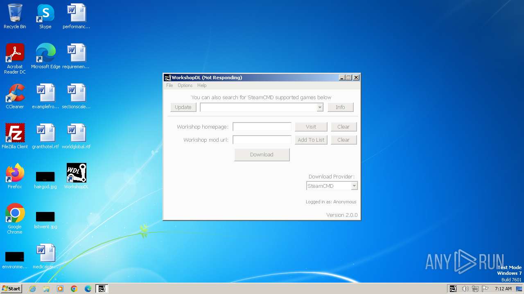The height and width of the screenshot is (294, 524).
Task: Click the WorkshopDL system tray icon
Action: [x=453, y=289]
